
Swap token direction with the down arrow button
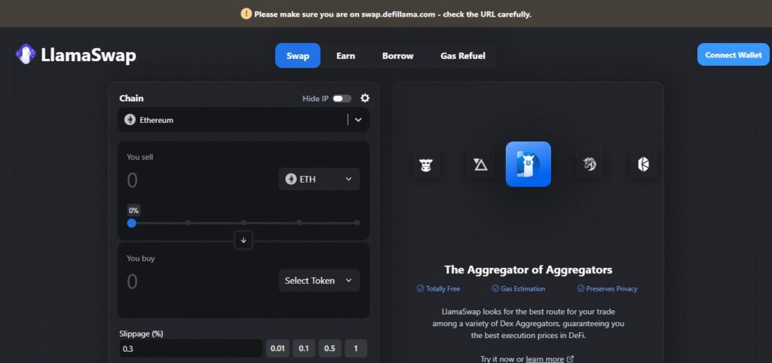point(244,240)
